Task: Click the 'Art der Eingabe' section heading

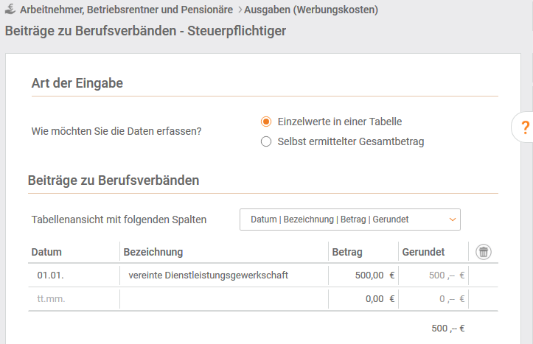Action: [x=77, y=83]
